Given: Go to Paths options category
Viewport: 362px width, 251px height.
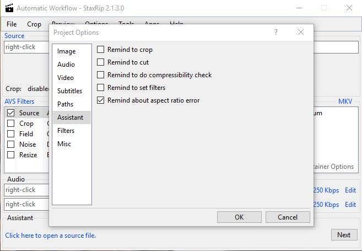Looking at the screenshot, I should click(x=65, y=104).
